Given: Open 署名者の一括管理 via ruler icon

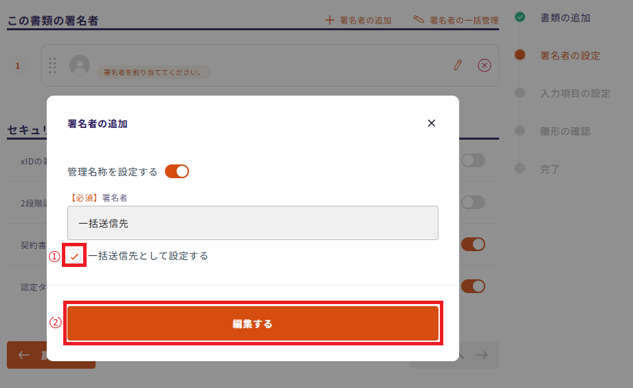Looking at the screenshot, I should pos(419,20).
